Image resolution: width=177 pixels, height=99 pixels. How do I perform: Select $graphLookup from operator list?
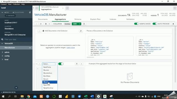tap(50, 88)
